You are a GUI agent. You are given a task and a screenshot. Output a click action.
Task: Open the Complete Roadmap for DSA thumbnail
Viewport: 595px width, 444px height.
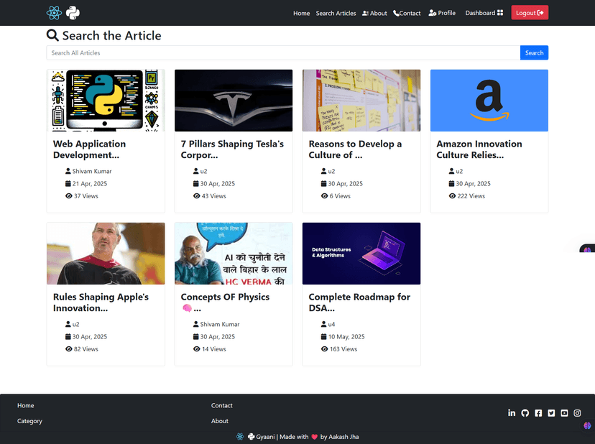(x=361, y=254)
